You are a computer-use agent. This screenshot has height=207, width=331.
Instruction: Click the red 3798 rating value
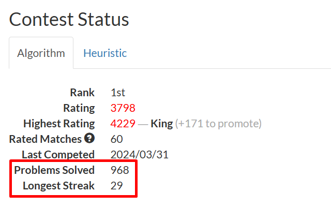[123, 108]
